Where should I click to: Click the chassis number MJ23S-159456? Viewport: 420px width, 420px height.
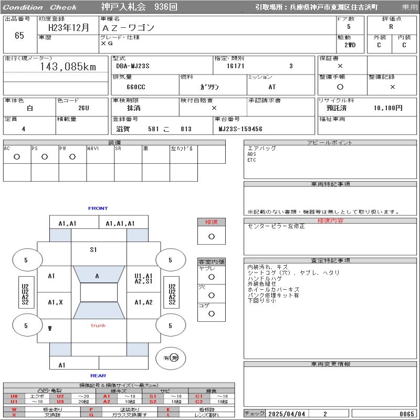(240, 129)
